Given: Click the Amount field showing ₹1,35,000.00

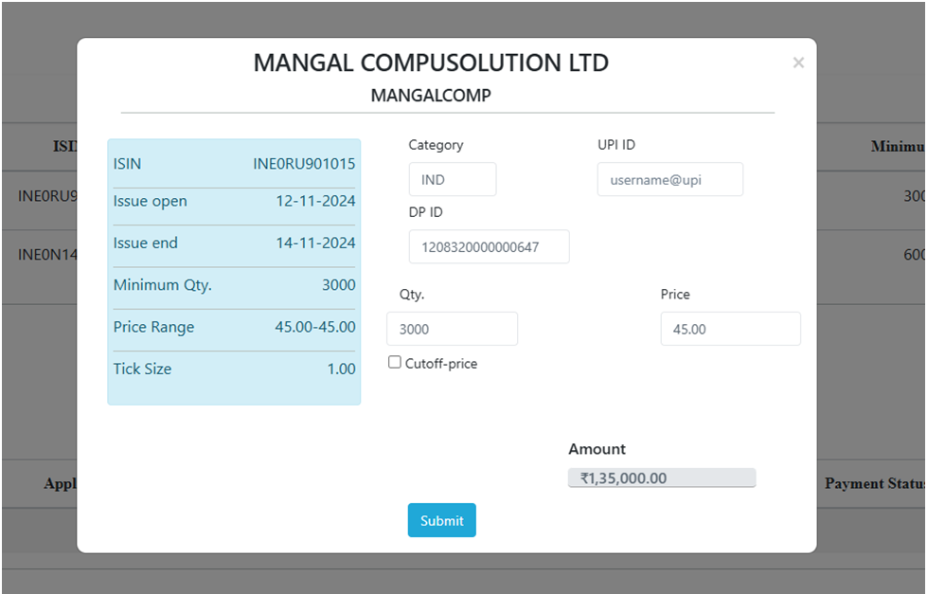Looking at the screenshot, I should click(x=662, y=478).
